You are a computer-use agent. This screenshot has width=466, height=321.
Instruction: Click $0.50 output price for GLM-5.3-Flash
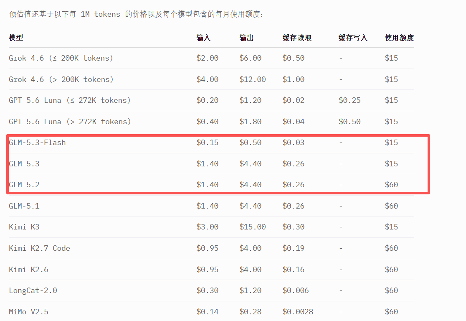point(251,143)
